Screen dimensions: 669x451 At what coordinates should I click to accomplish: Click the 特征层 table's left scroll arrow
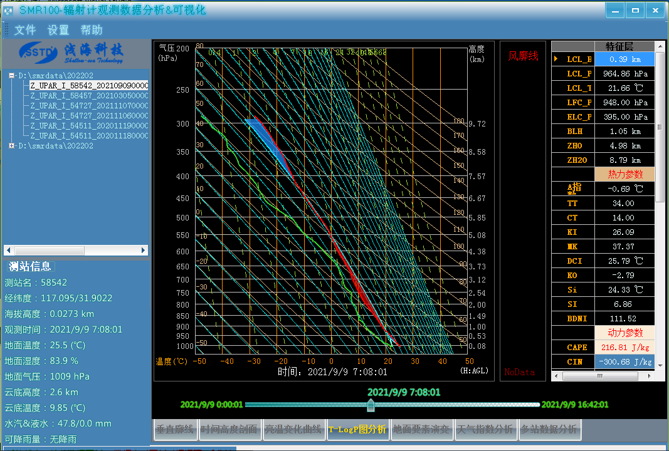pos(556,376)
